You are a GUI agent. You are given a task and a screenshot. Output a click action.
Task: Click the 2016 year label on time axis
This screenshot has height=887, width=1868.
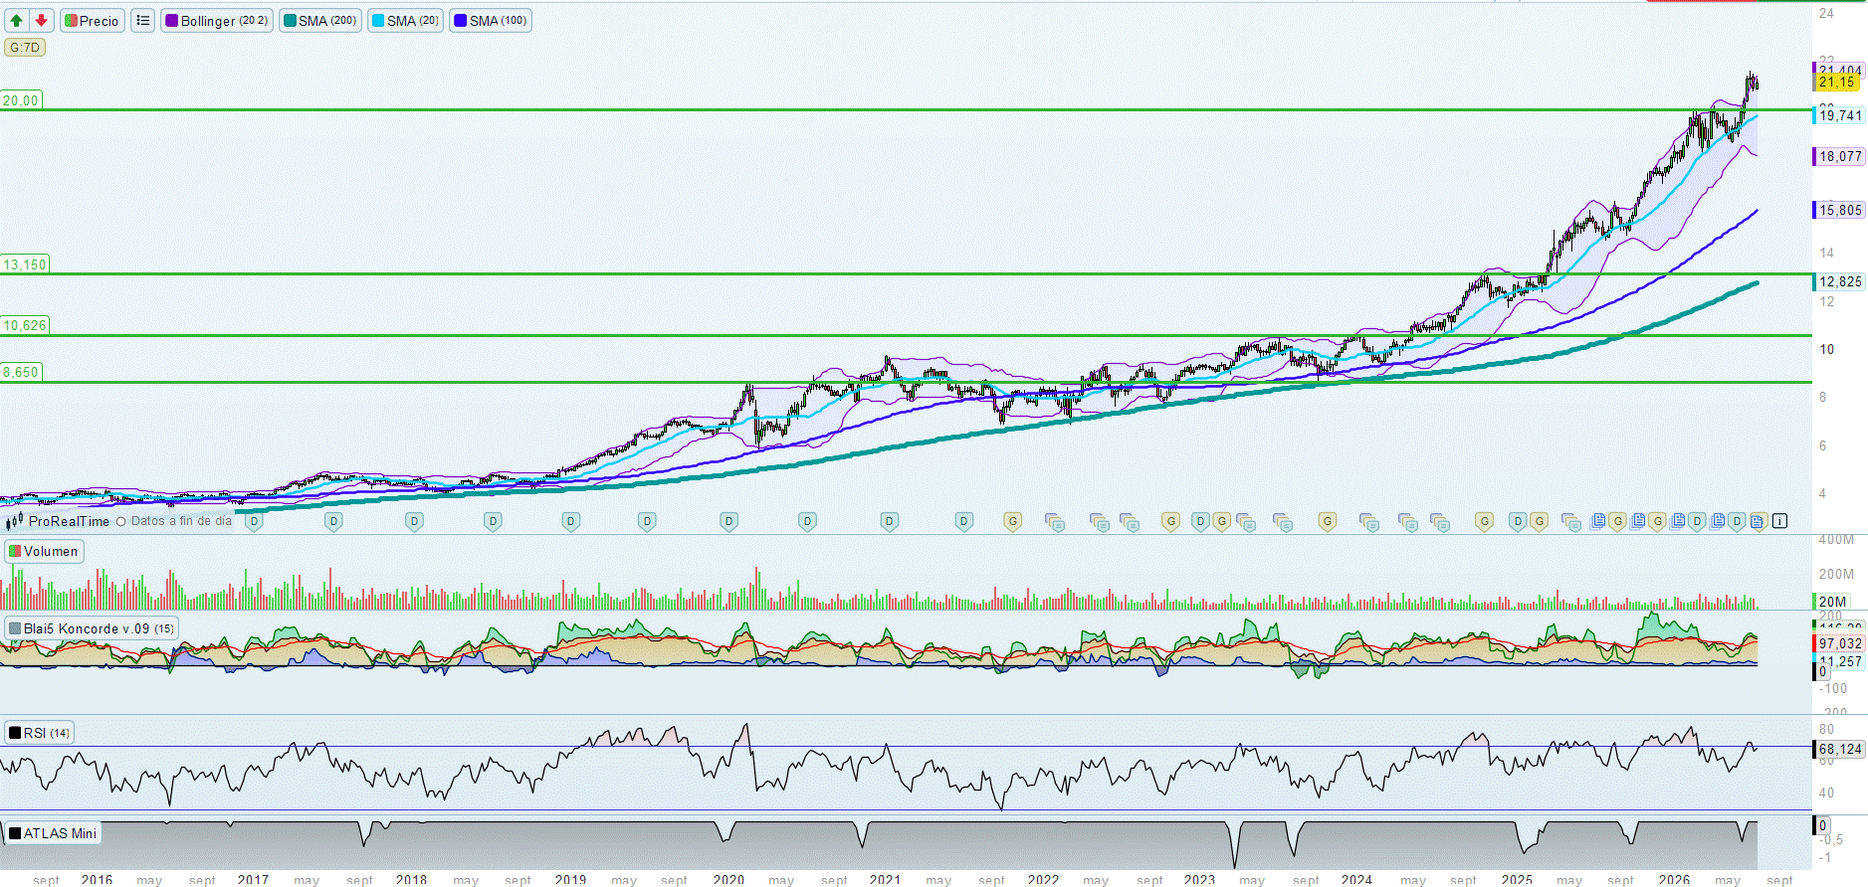[x=97, y=880]
